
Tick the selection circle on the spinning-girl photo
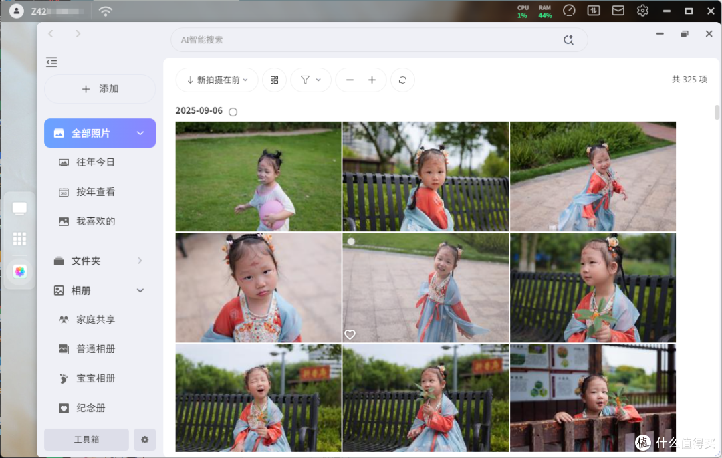(x=352, y=241)
